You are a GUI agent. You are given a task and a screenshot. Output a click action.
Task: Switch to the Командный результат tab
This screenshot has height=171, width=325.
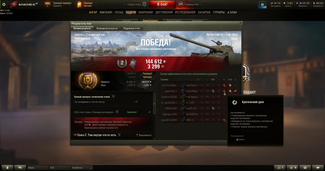pyautogui.click(x=107, y=28)
